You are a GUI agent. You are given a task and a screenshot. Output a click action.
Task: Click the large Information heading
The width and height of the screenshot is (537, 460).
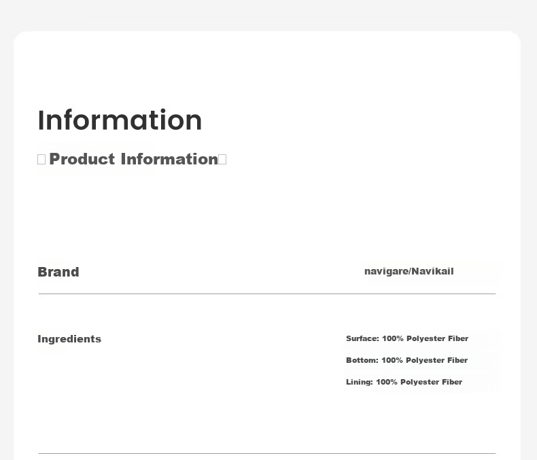pos(120,120)
